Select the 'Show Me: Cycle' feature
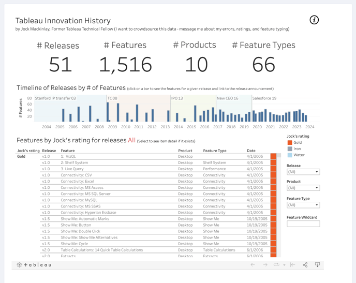This screenshot has width=356, height=283. [x=74, y=244]
